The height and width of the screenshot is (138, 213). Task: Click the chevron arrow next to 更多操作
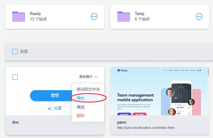[96, 77]
